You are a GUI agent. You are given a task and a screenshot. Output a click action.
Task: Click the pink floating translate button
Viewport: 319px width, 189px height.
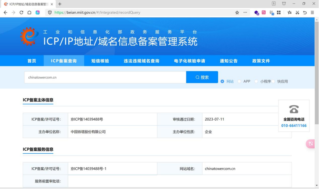[310, 144]
